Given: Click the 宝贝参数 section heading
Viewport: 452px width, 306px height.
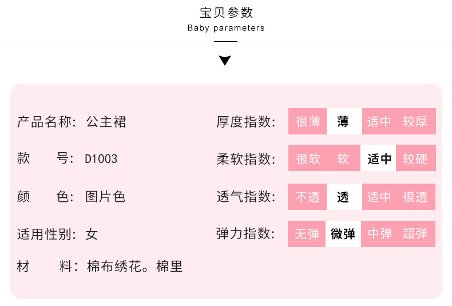Looking at the screenshot, I should 226,13.
